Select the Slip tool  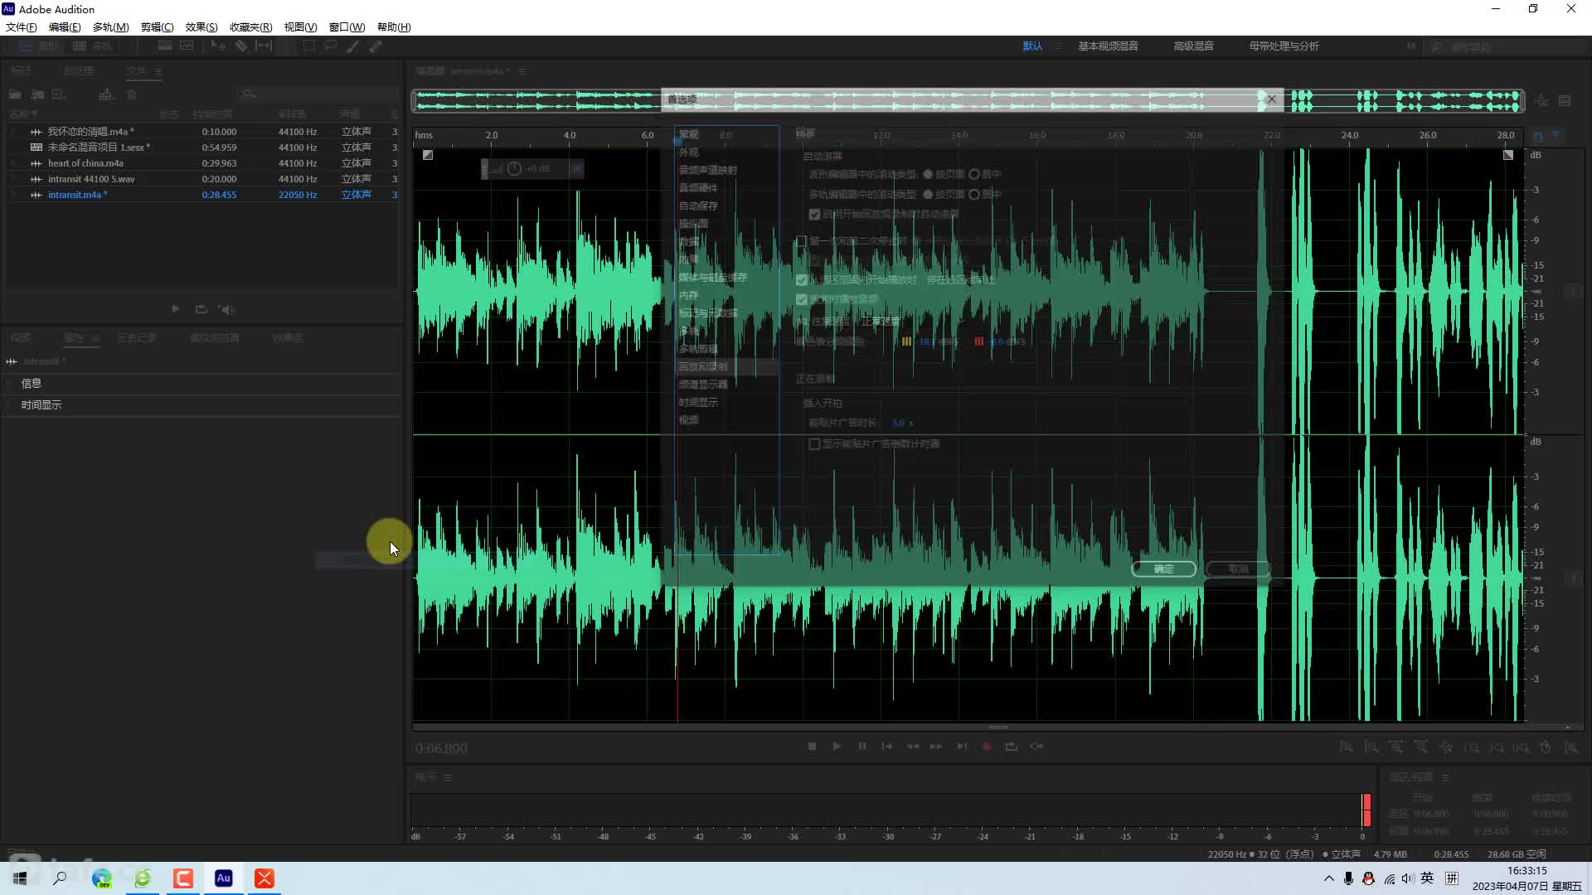pyautogui.click(x=264, y=46)
